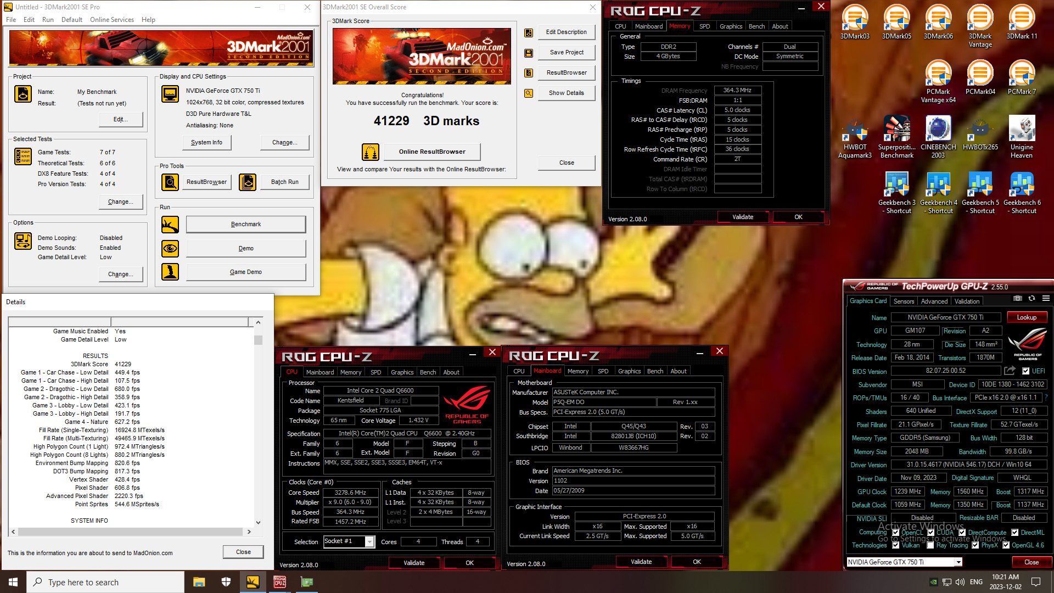Toggle the OpenCL checkbox

895,533
